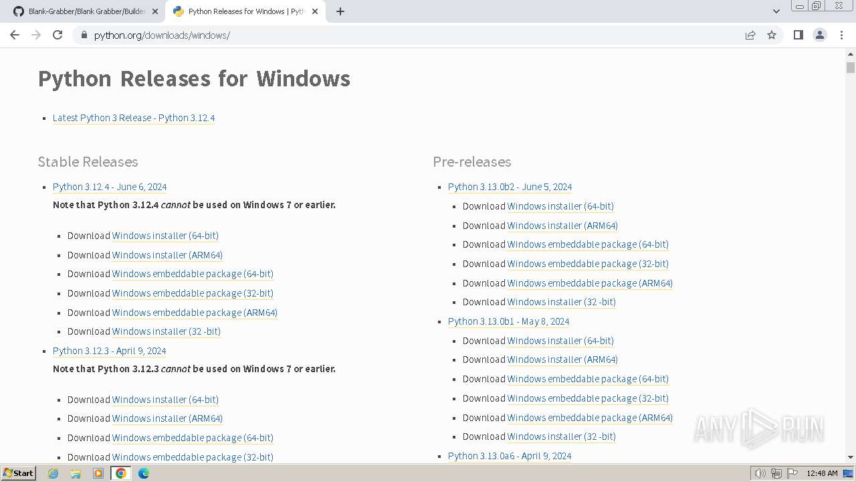
Task: Select the Pre-releases heading text
Action: point(472,162)
